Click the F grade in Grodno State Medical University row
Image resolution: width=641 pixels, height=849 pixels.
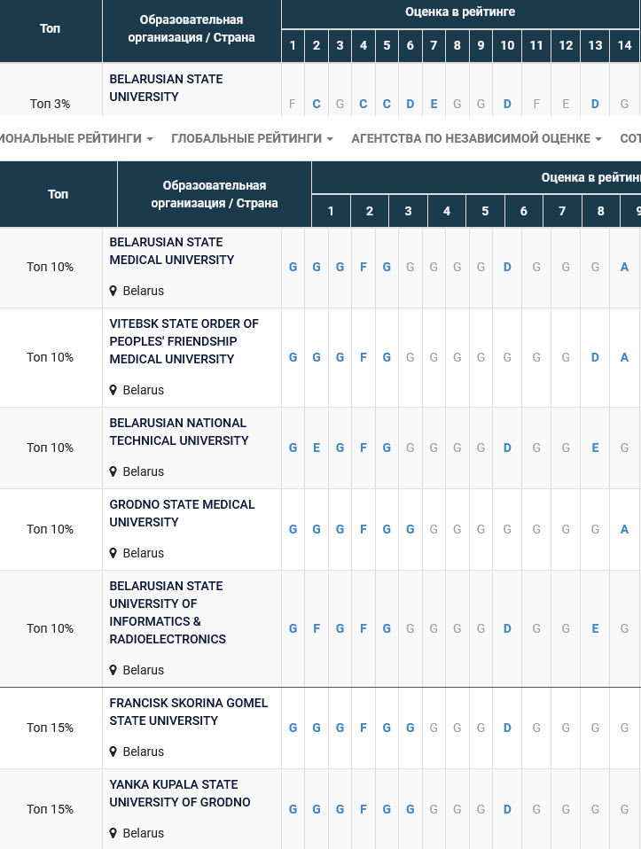point(363,529)
